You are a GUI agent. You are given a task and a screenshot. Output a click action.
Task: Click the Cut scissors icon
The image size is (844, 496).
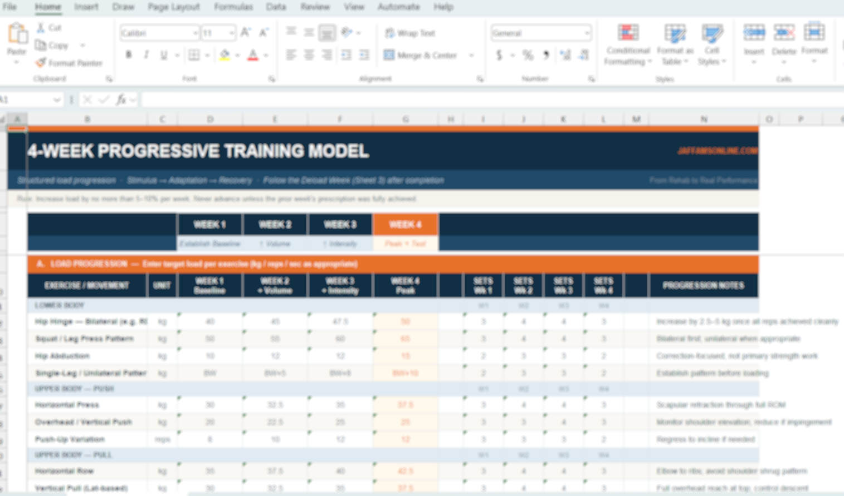pyautogui.click(x=41, y=27)
